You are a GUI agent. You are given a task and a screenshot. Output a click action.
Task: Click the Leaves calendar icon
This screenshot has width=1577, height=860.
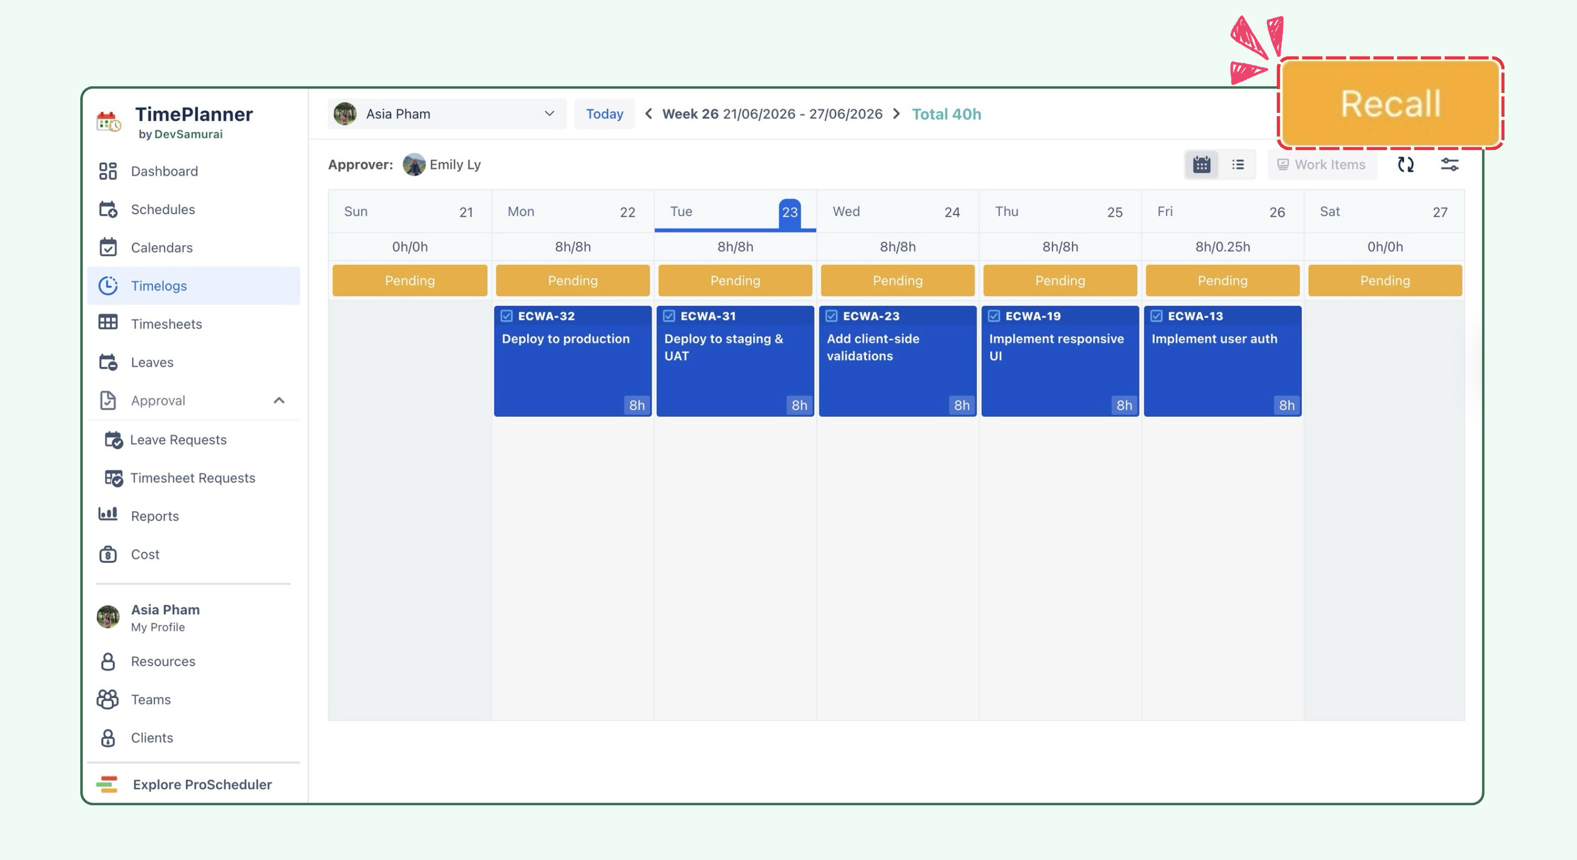coord(108,362)
